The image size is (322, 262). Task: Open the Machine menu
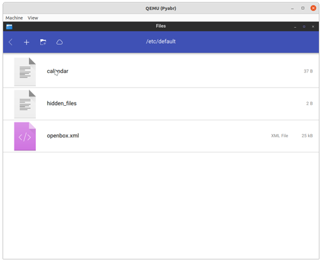pos(14,18)
